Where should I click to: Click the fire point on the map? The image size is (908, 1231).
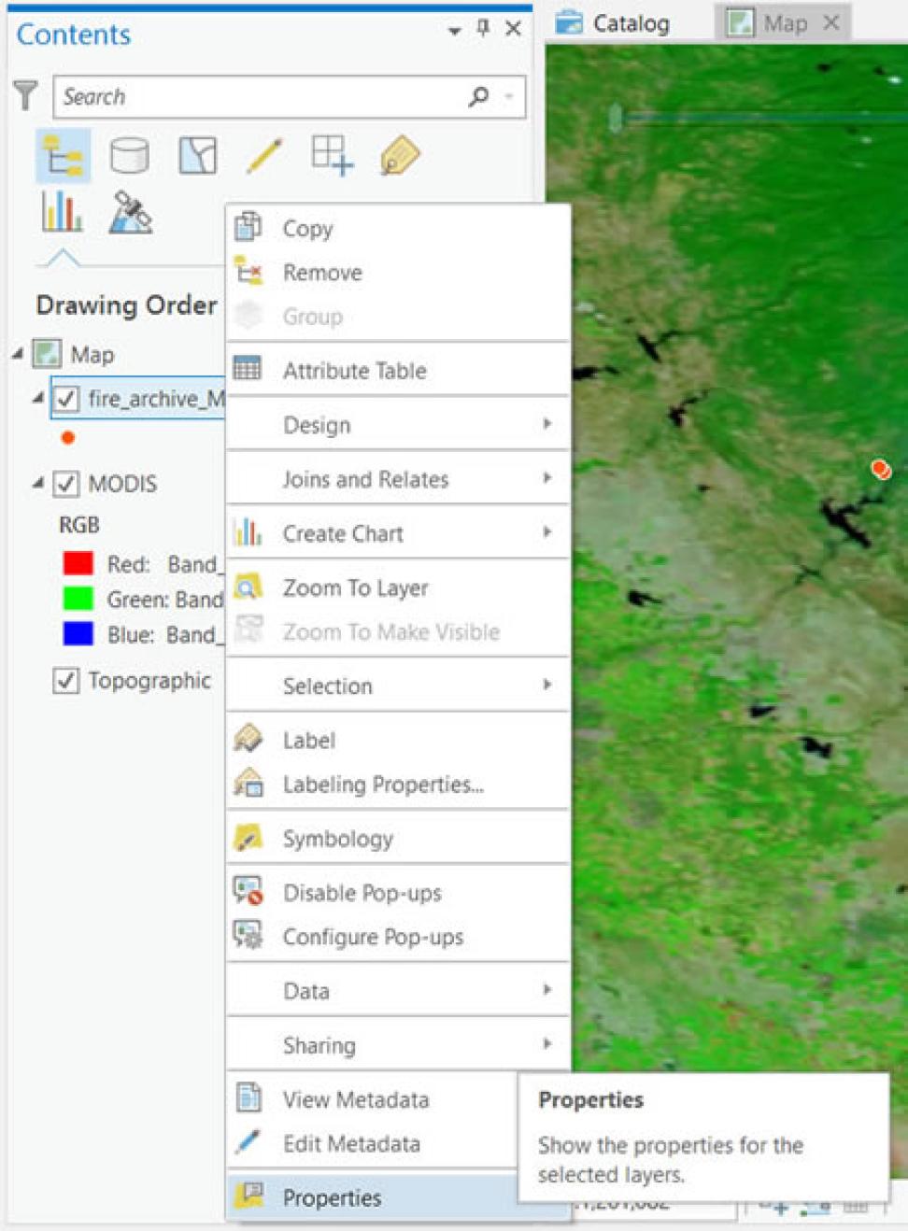880,469
